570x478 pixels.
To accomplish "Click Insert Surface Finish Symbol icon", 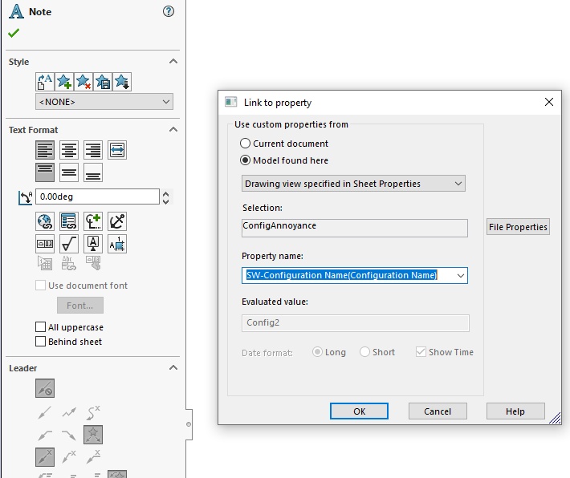I will tap(69, 244).
